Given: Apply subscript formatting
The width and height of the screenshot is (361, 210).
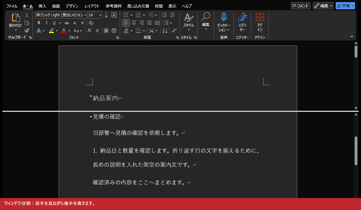Looking at the screenshot, I should pyautogui.click(x=75, y=23).
